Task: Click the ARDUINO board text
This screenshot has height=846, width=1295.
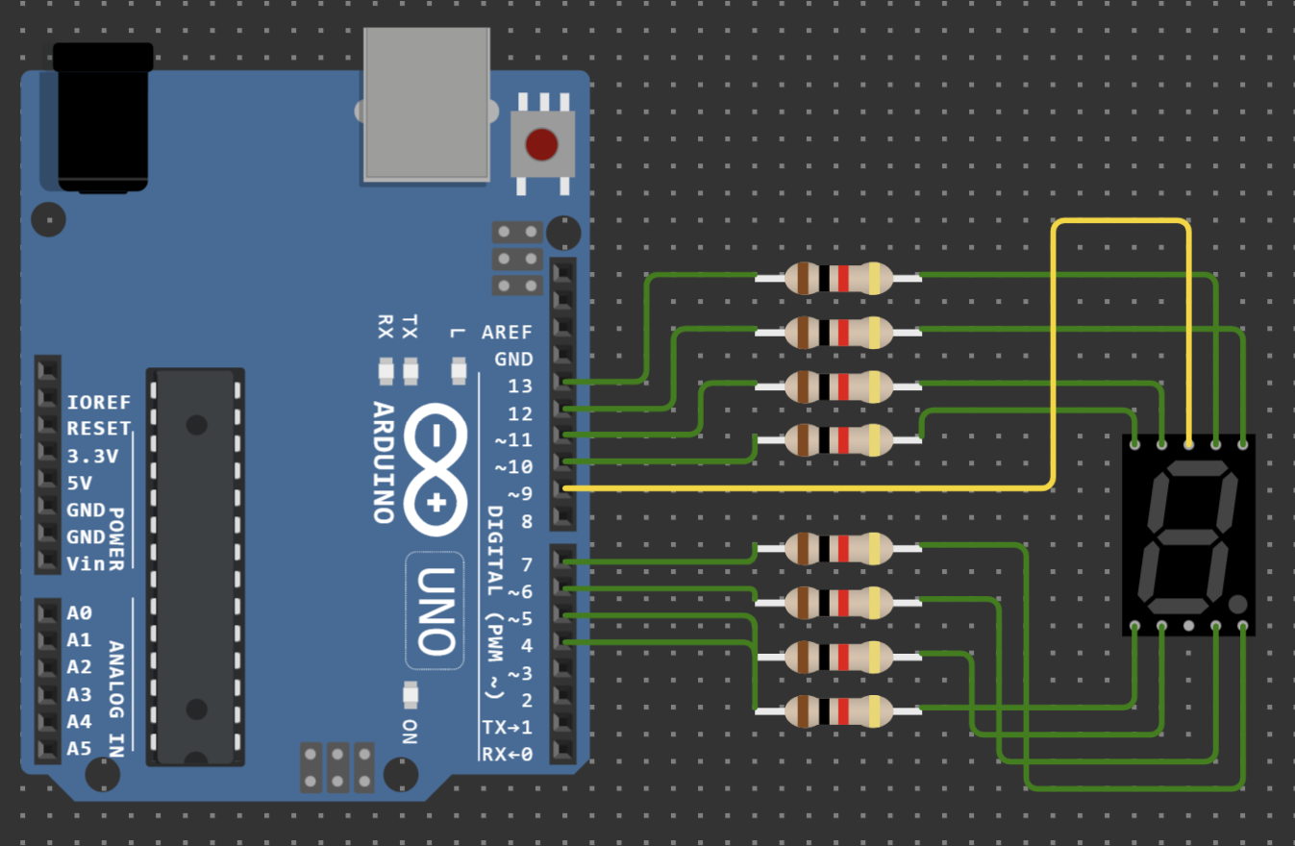Action: point(384,461)
